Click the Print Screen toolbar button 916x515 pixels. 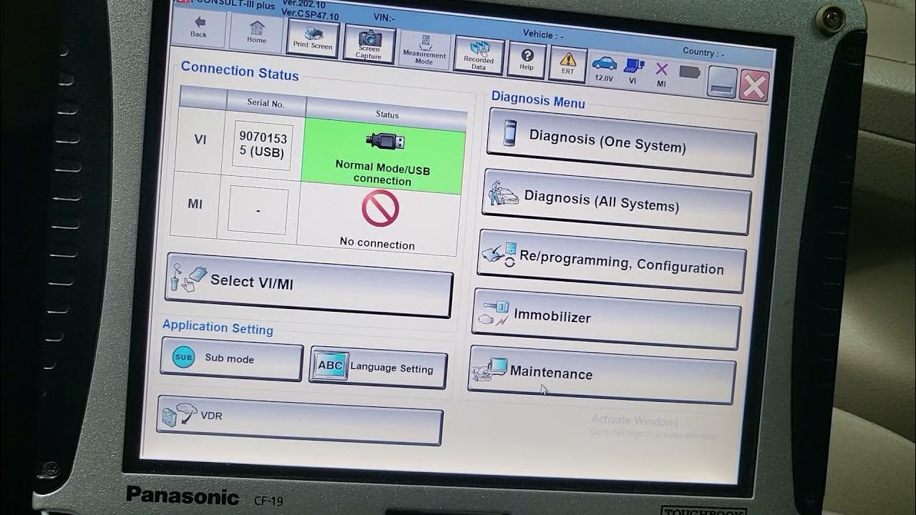[x=313, y=37]
